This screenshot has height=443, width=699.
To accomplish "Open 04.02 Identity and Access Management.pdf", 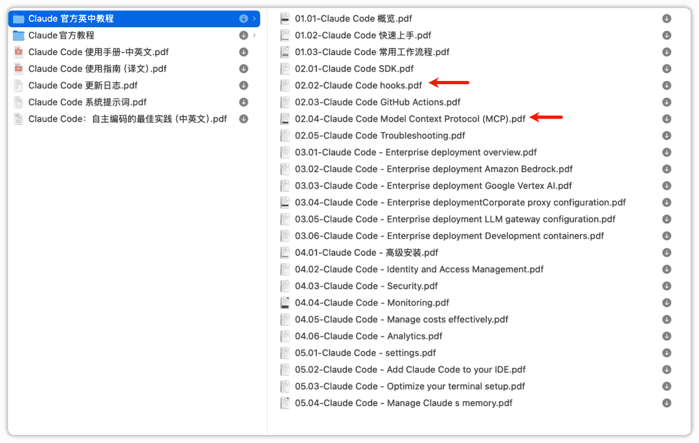I will tap(419, 269).
